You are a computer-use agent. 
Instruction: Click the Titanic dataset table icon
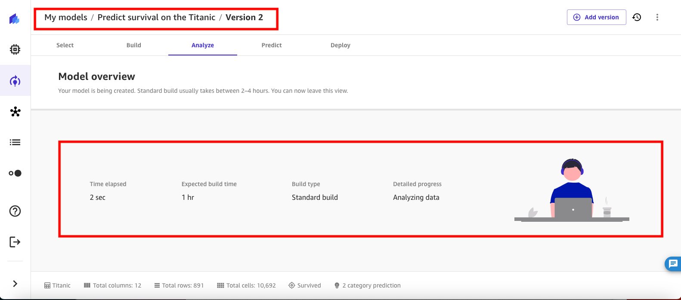click(47, 285)
